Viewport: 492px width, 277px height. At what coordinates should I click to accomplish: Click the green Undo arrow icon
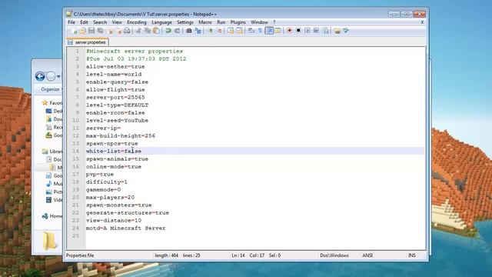point(168,31)
